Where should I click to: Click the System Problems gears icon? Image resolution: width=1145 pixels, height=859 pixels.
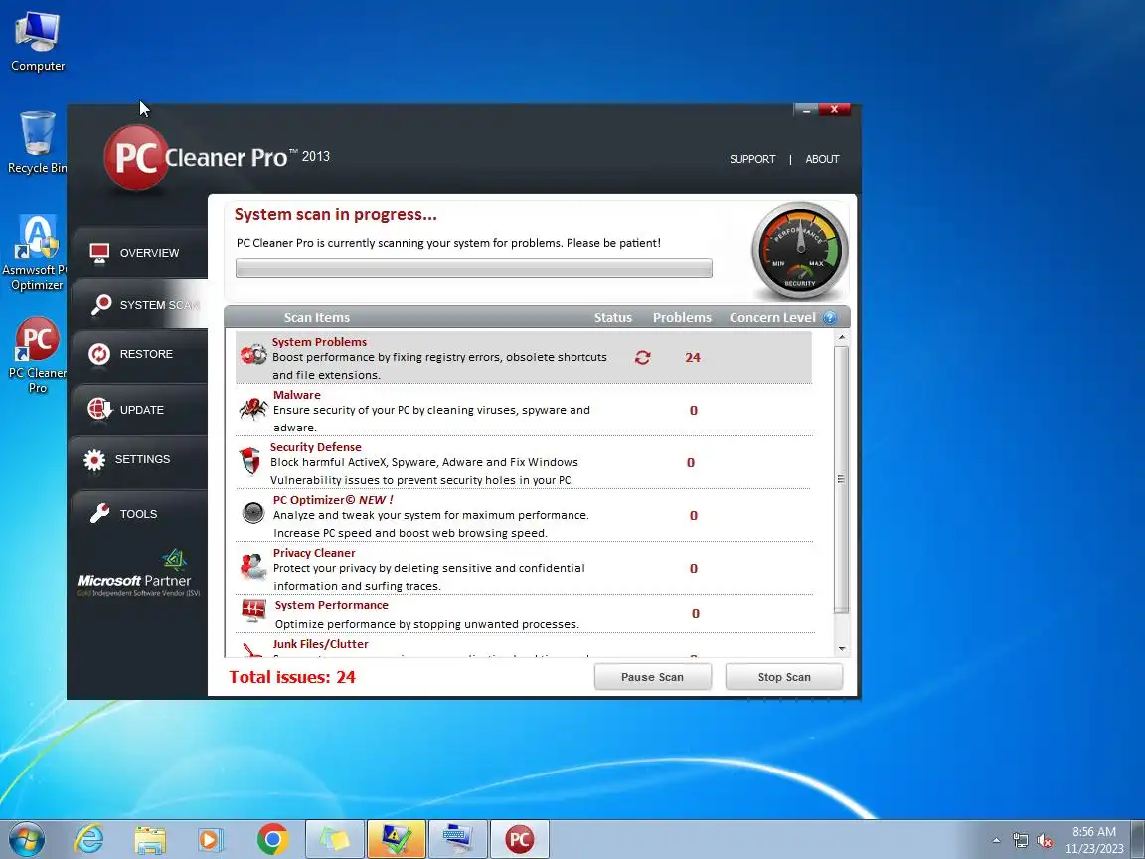[x=253, y=354]
